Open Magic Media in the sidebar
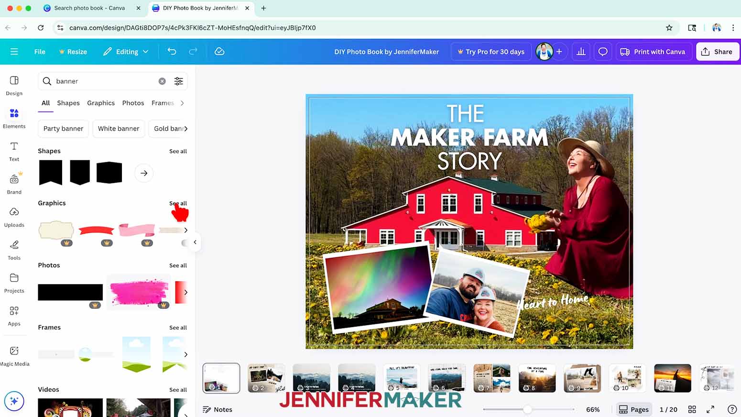This screenshot has height=417, width=741. point(14,356)
